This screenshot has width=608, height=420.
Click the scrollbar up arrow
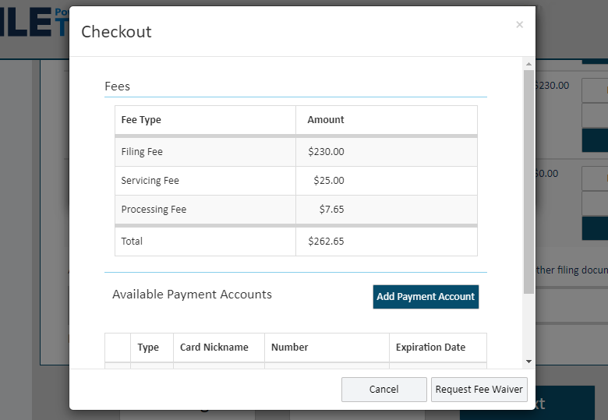click(x=528, y=64)
